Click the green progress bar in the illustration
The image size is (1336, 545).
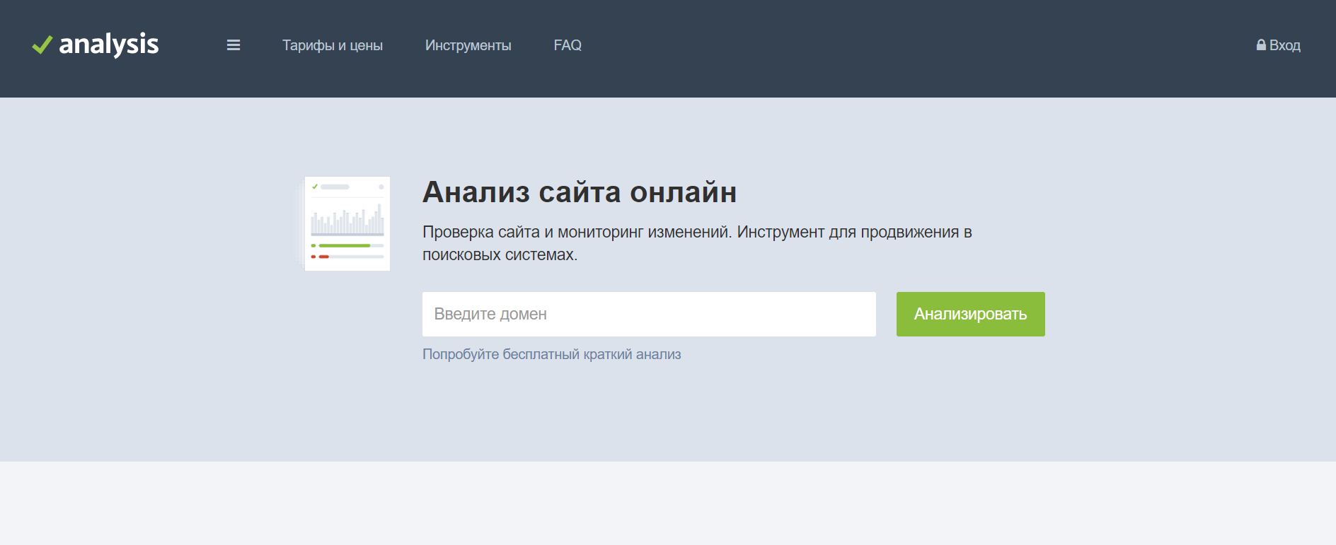345,245
